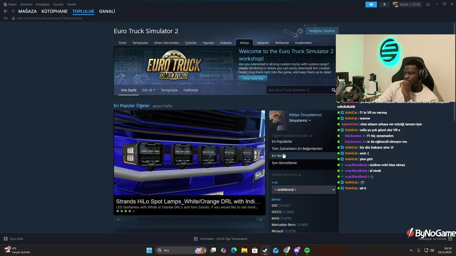The width and height of the screenshot is (456, 256).
Task: Switch to Ekran Görüntüleri tab
Action: pyautogui.click(x=167, y=43)
